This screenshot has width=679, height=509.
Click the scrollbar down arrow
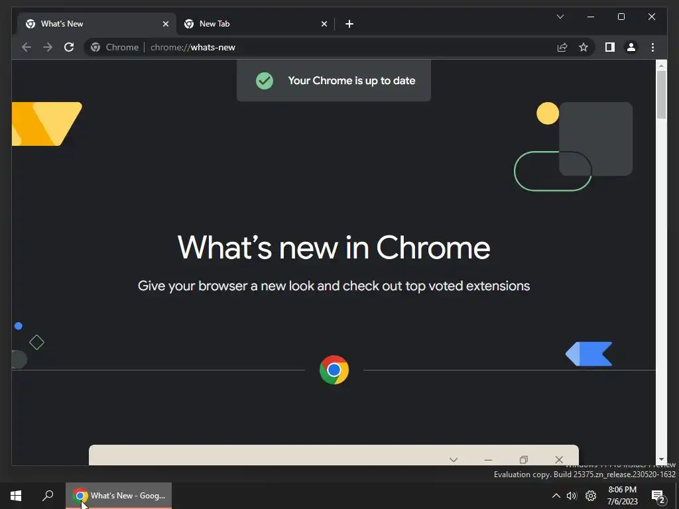(x=661, y=460)
